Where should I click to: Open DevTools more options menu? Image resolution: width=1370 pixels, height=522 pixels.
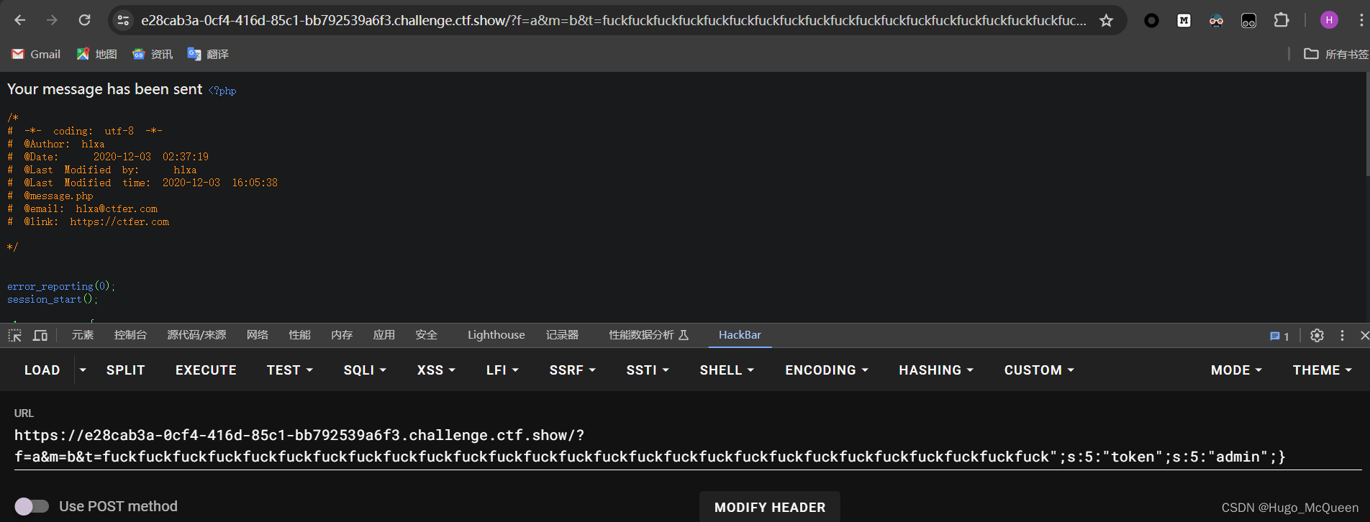tap(1342, 335)
